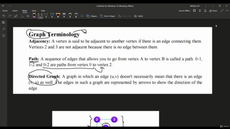230x129 pixels.
Task: Open the Help tab
Action: [43, 11]
